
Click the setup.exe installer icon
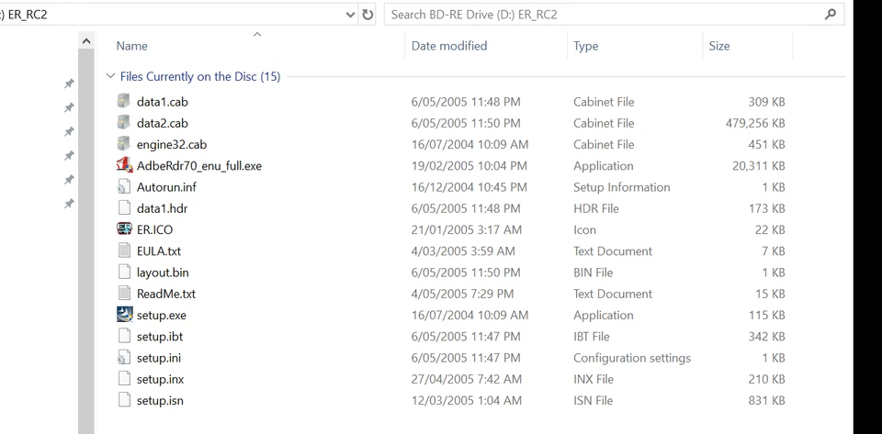[125, 315]
